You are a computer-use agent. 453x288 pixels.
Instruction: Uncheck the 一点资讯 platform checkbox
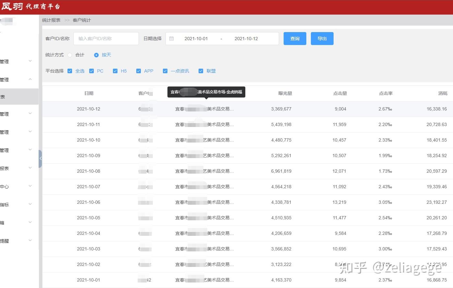click(165, 71)
